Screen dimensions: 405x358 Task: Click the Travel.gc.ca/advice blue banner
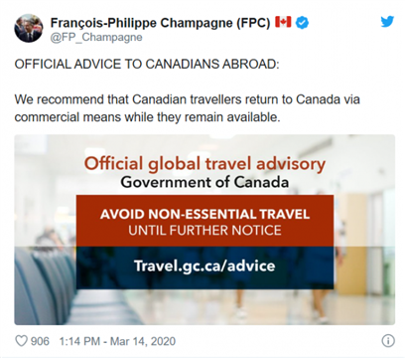[204, 268]
